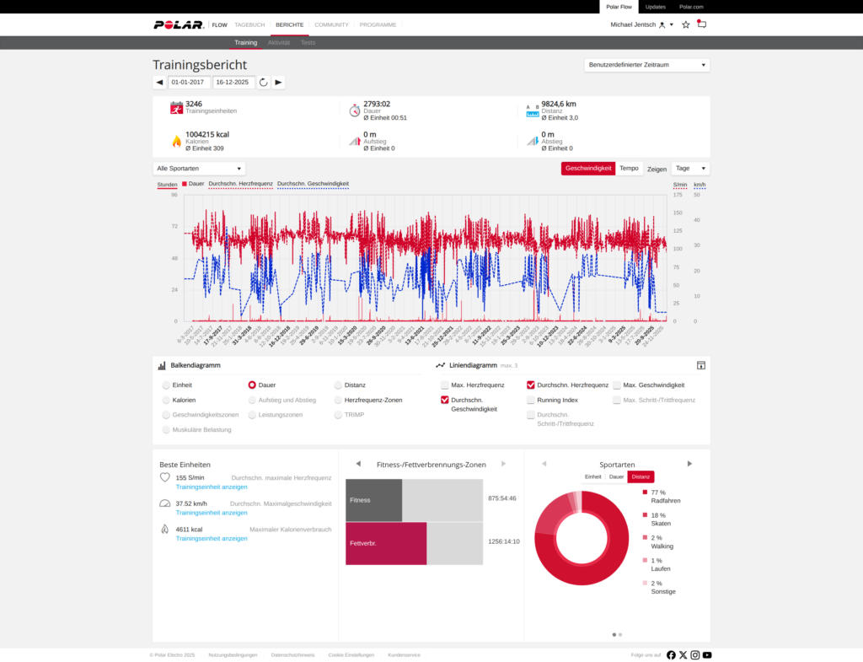Click the favorites star icon in header
The width and height of the screenshot is (863, 662).
click(x=686, y=24)
